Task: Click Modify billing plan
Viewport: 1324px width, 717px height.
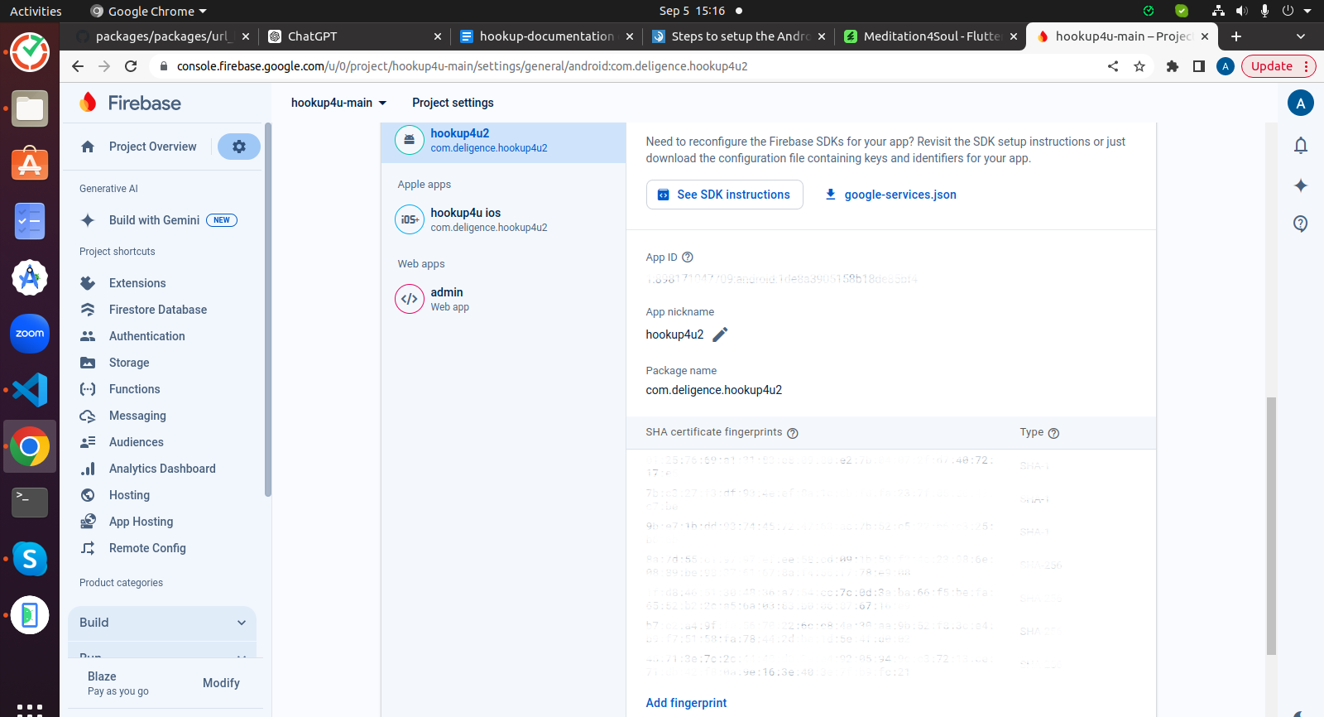Action: coord(221,683)
